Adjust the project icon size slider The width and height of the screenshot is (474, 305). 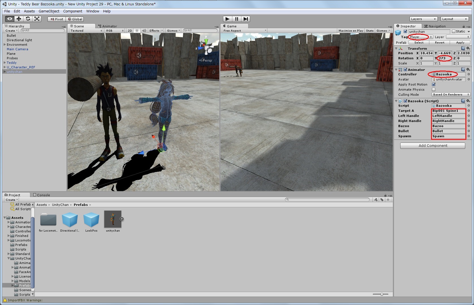click(x=382, y=294)
